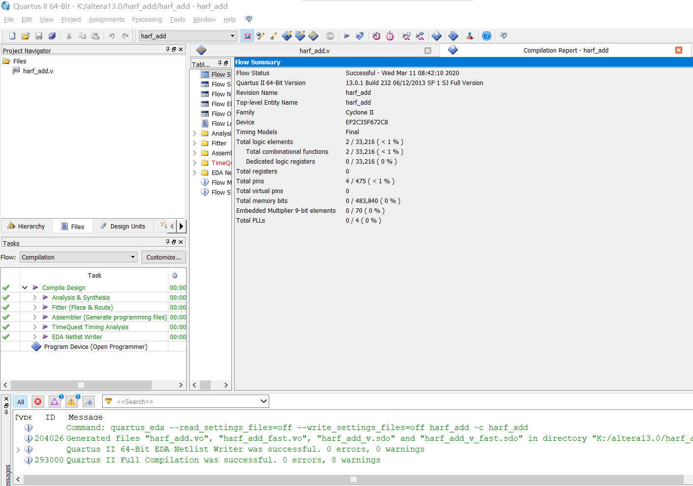
Task: Show All messages with the All filter
Action: pos(21,402)
